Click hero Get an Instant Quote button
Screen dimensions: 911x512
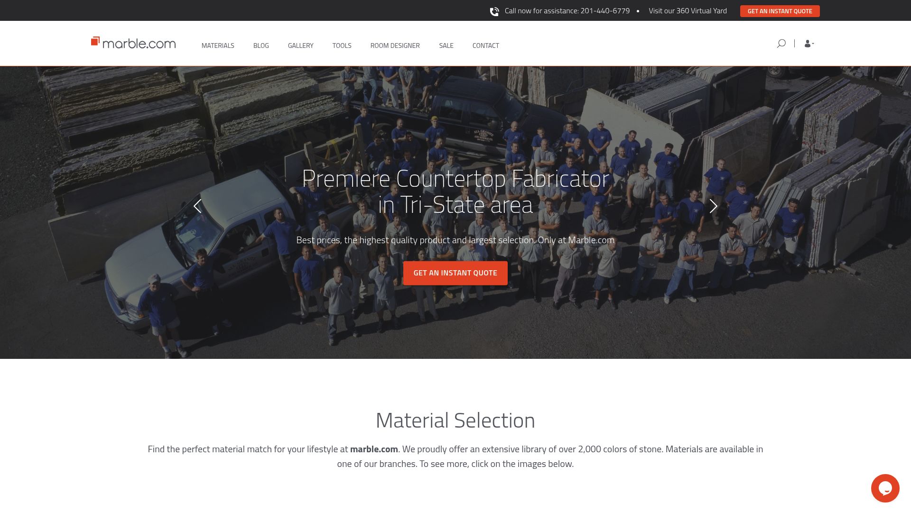pyautogui.click(x=455, y=273)
